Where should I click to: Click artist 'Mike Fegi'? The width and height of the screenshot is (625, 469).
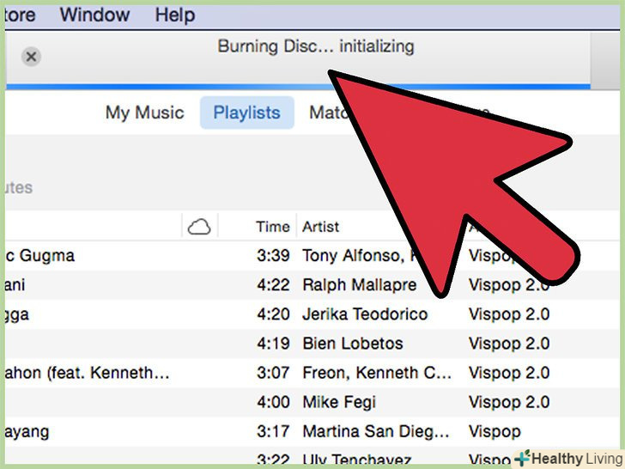[339, 402]
